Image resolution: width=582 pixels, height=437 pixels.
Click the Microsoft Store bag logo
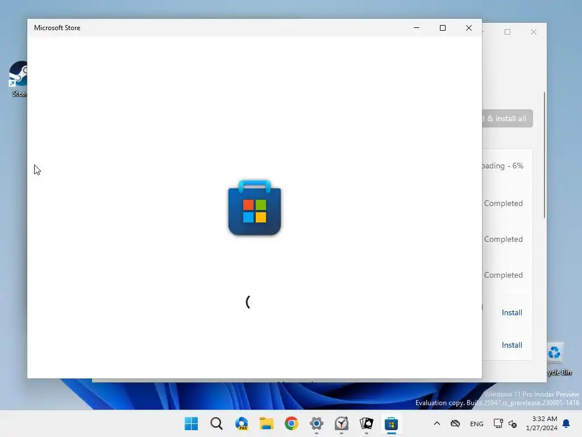(x=255, y=207)
